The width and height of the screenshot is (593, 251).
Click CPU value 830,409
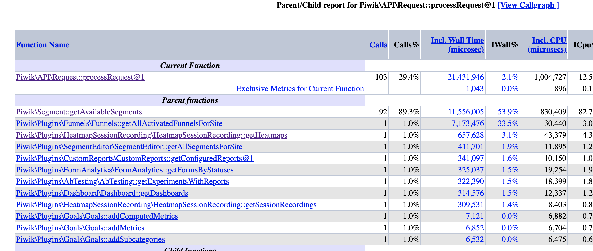[553, 112]
